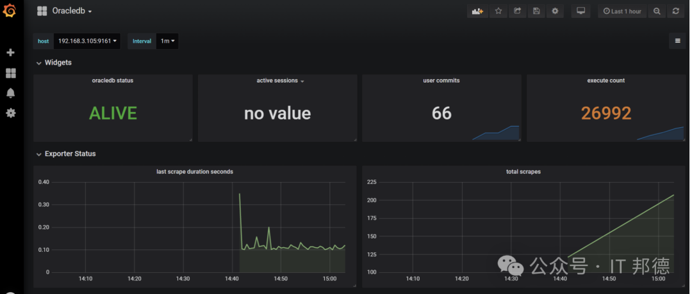Click dashboard grid icon beside Oracledb title
The image size is (692, 294).
click(42, 11)
